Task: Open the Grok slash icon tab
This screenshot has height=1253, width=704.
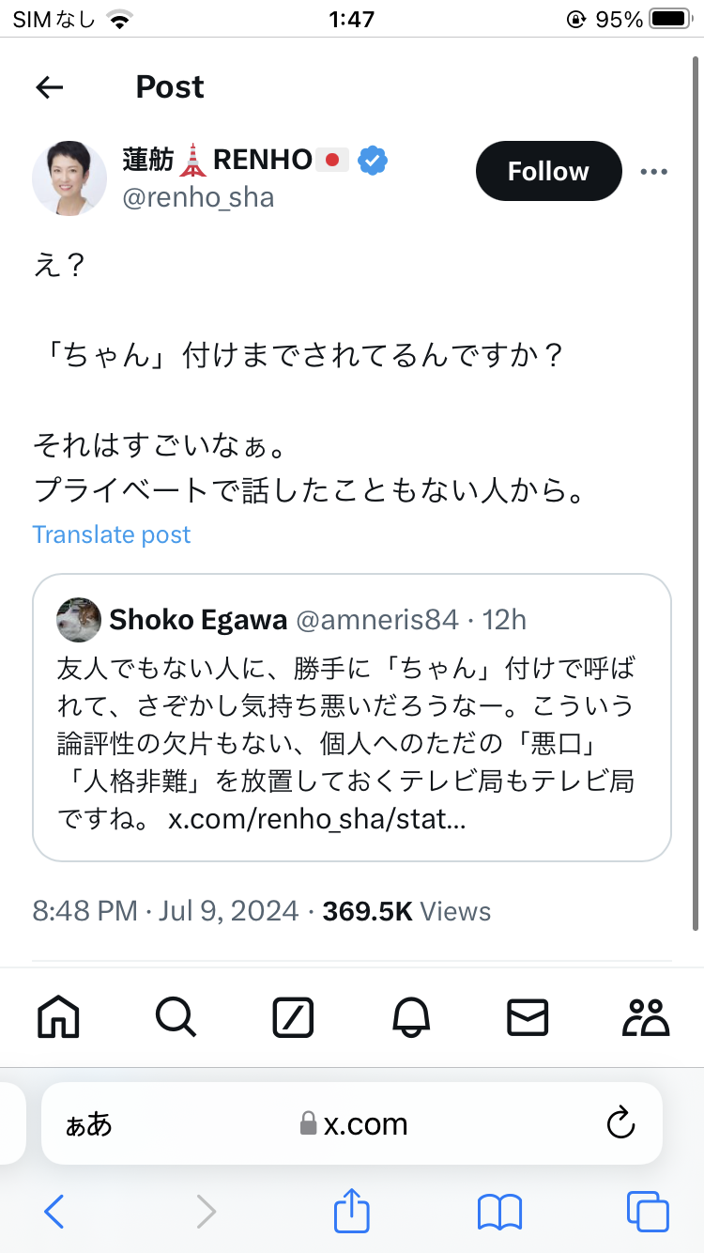Action: point(293,1017)
